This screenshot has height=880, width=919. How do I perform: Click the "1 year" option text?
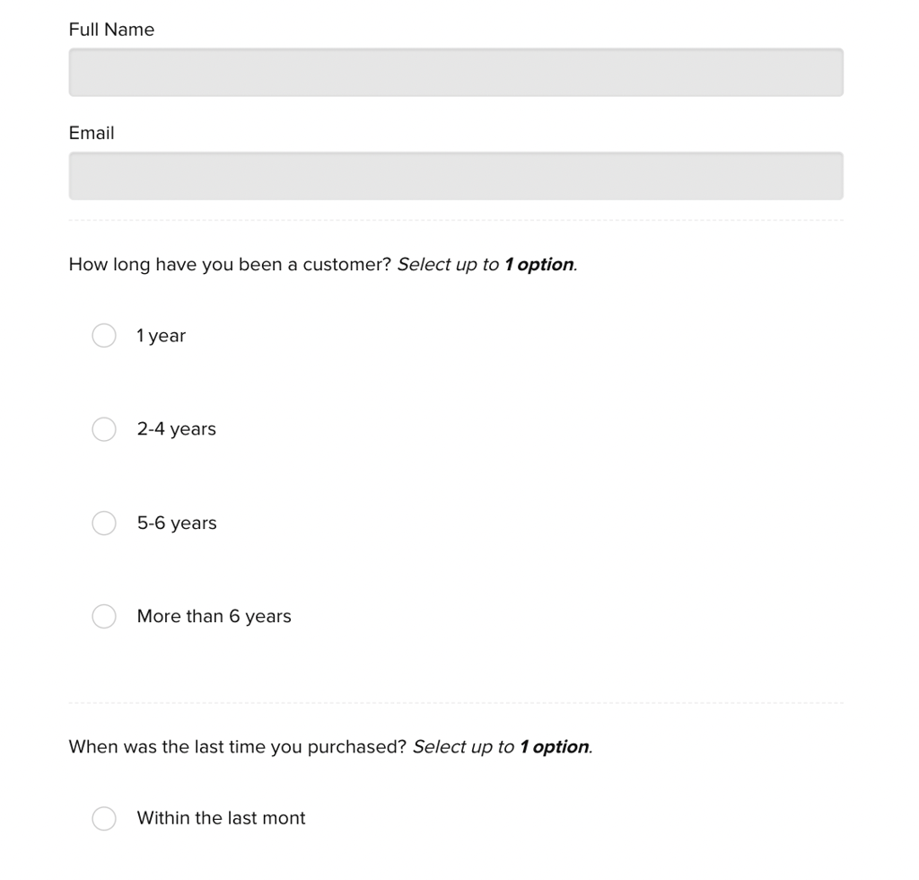coord(162,336)
